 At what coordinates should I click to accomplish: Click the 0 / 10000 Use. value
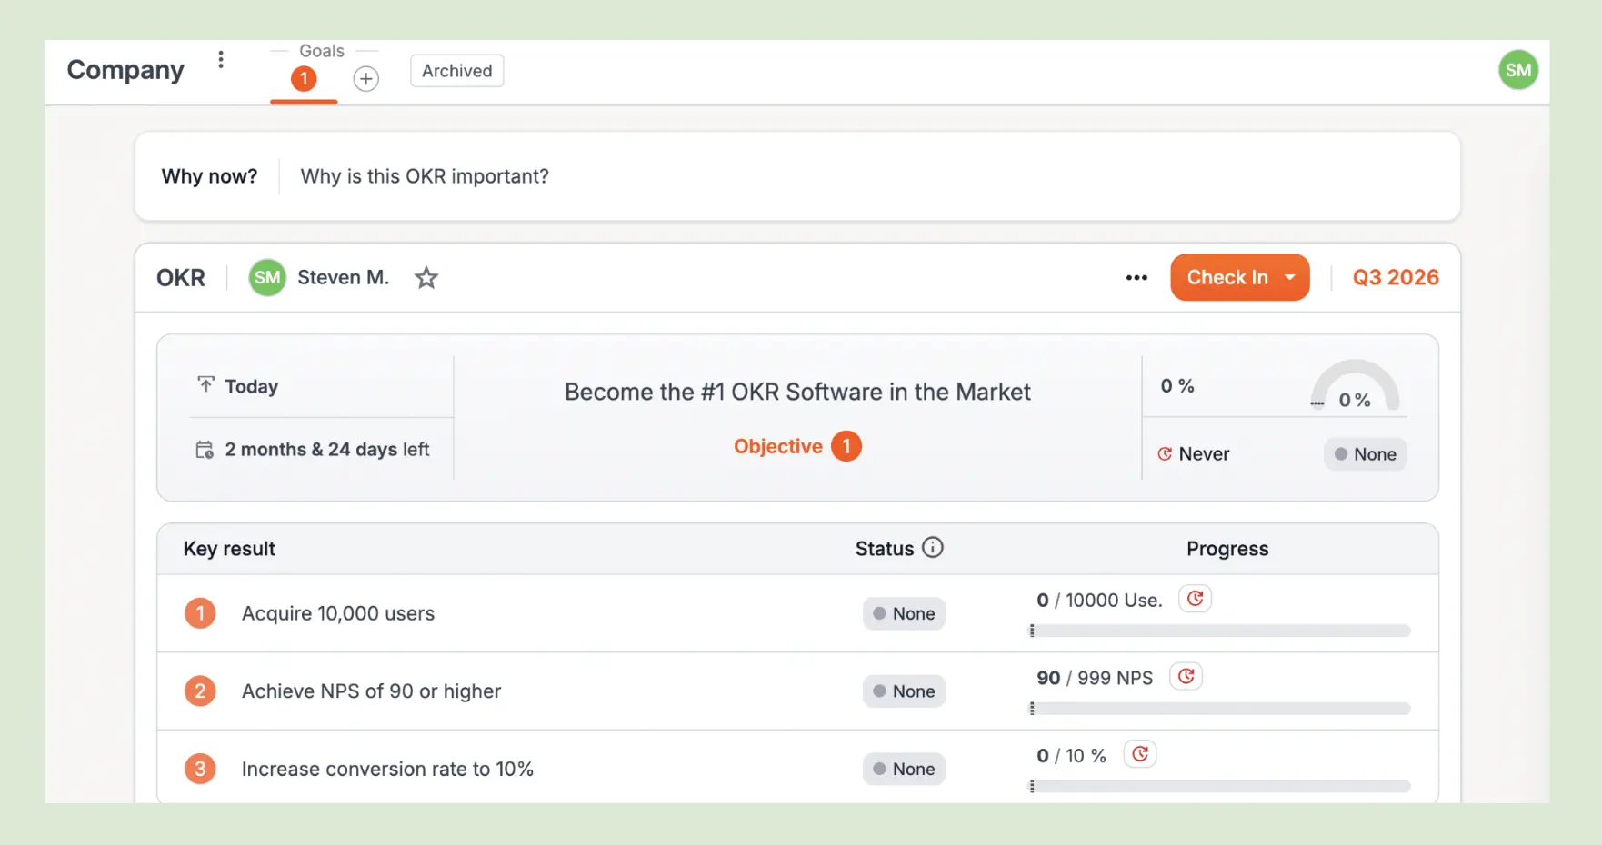tap(1099, 600)
